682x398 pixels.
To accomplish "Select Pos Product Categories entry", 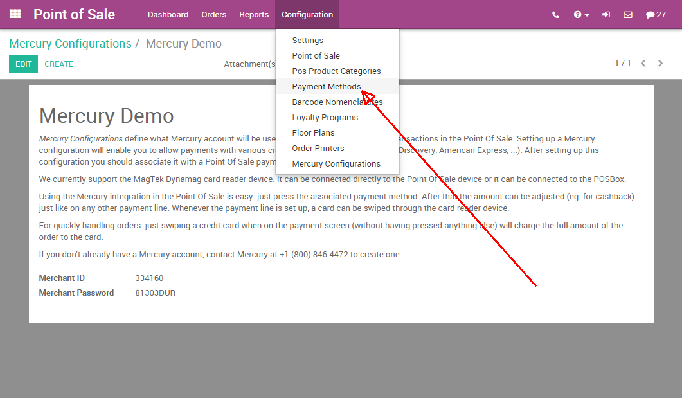I will pos(337,71).
